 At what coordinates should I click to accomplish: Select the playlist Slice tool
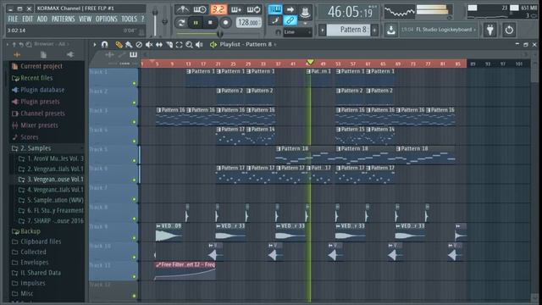[169, 45]
